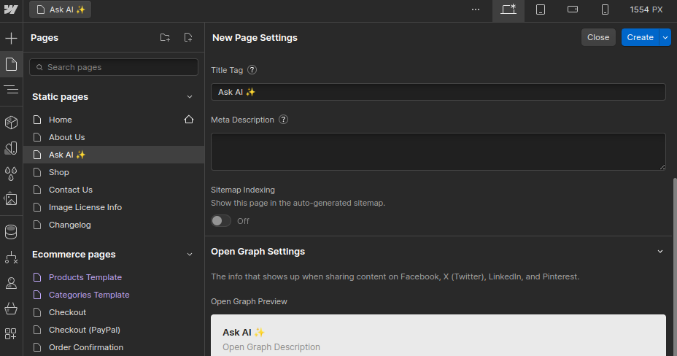Click the Search pages field
The image size is (677, 356).
tap(114, 67)
